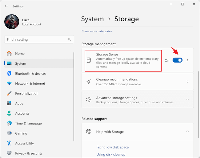Maximize the Settings window
200x158 pixels.
click(x=182, y=4)
